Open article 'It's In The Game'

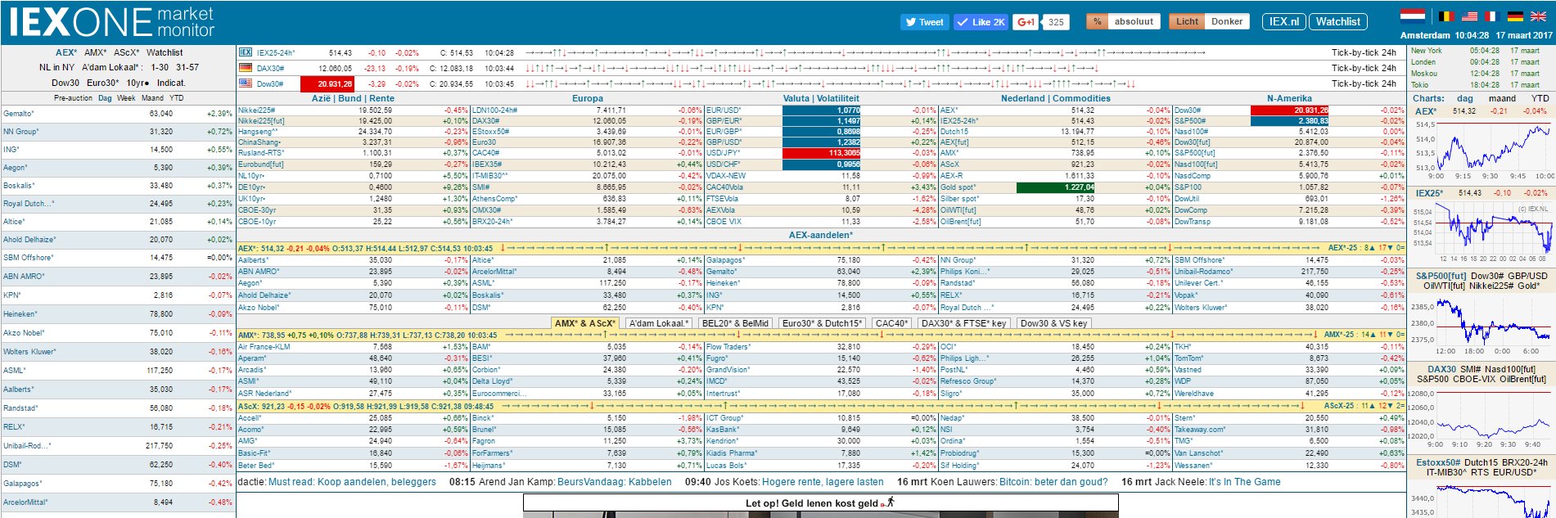[1245, 482]
